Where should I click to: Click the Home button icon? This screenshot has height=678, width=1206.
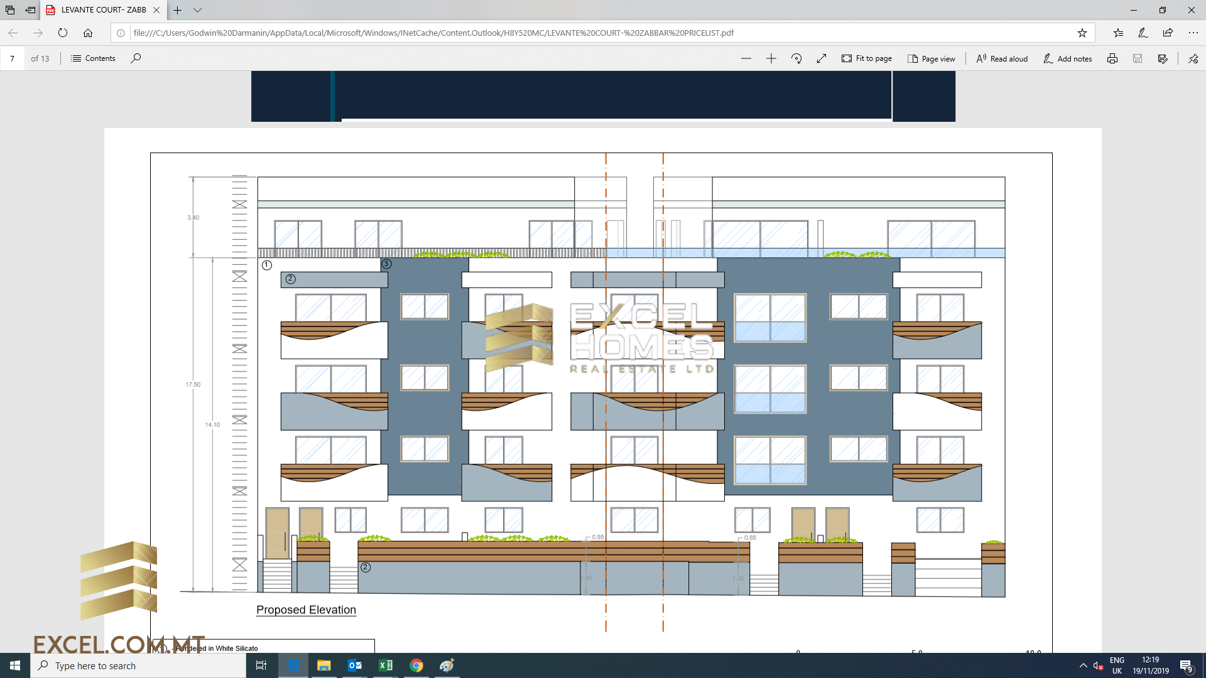89,32
